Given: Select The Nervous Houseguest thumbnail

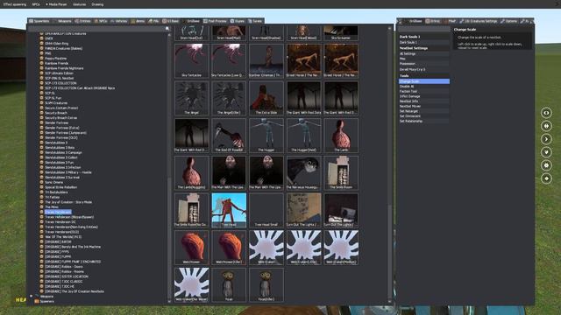Looking at the screenshot, I should [x=304, y=173].
